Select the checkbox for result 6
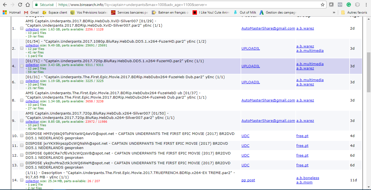371x190 pixels. pos(22,82)
